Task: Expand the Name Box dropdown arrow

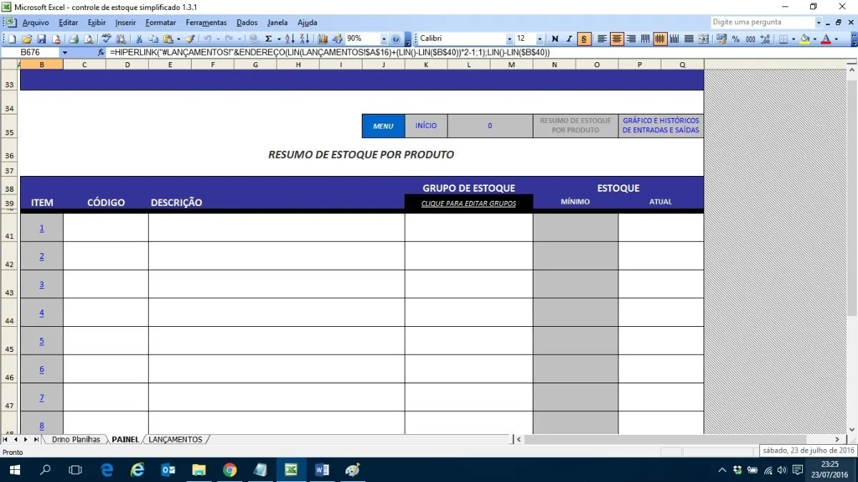Action: click(x=65, y=53)
